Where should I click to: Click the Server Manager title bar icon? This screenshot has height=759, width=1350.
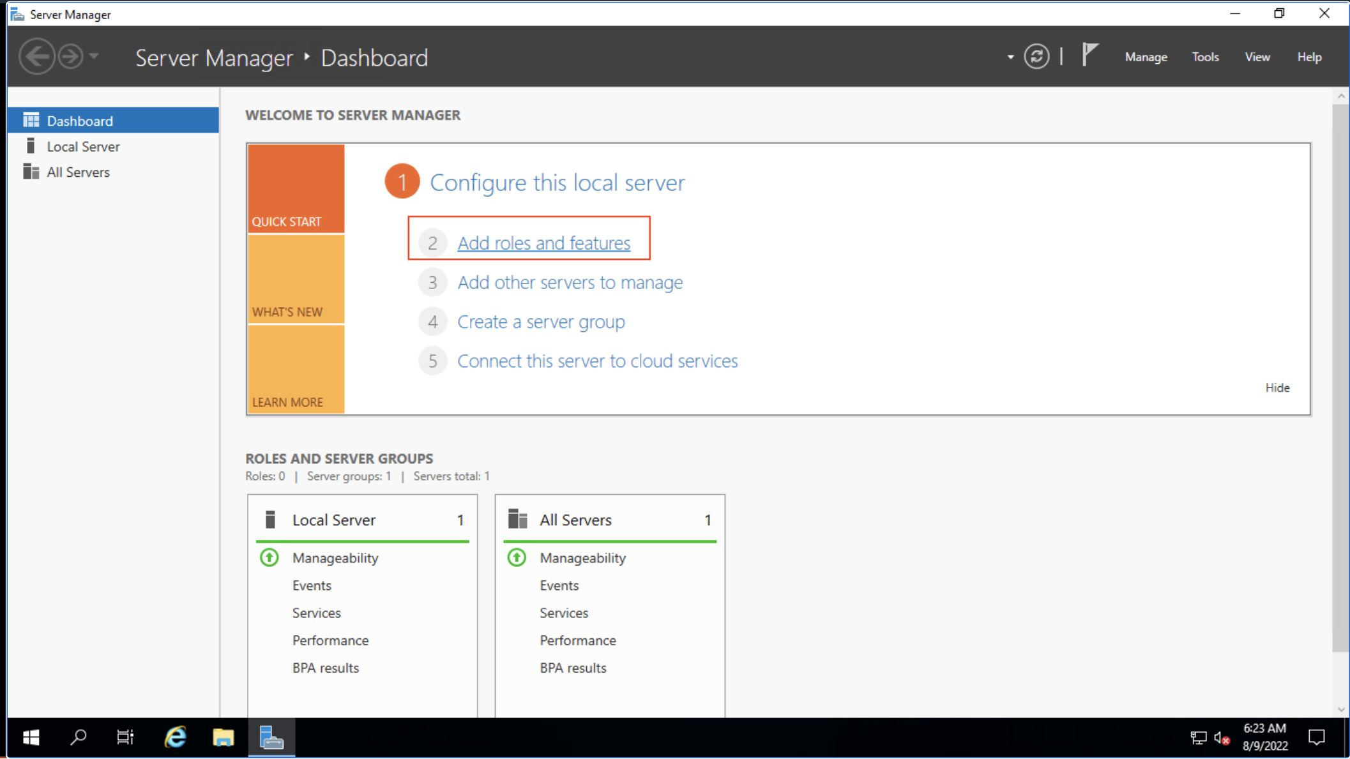click(x=17, y=14)
